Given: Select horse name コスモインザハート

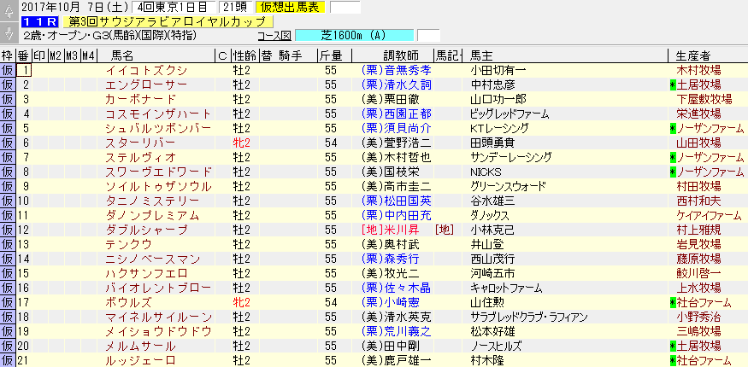Looking at the screenshot, I should [x=158, y=114].
